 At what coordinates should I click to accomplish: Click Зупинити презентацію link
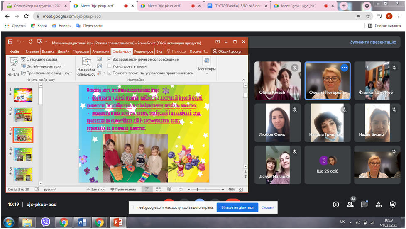pyautogui.click(x=373, y=42)
